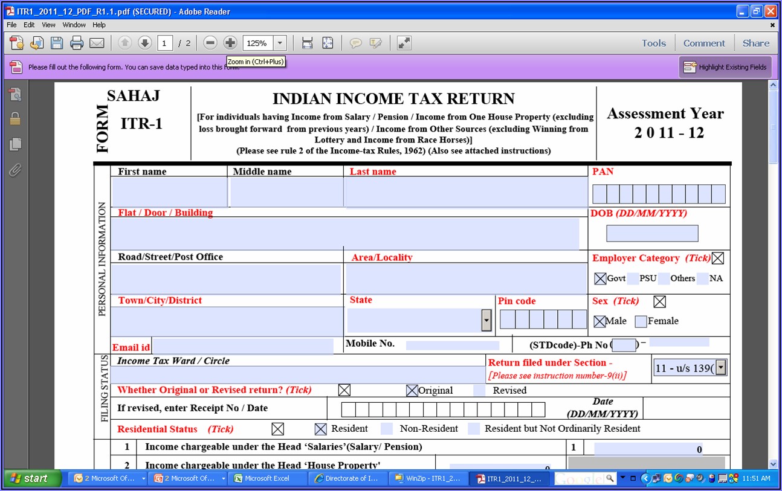Open the View menu
Image resolution: width=782 pixels, height=491 pixels.
pyautogui.click(x=48, y=25)
